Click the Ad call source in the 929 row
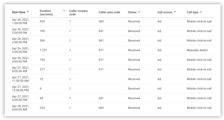 point(159,21)
